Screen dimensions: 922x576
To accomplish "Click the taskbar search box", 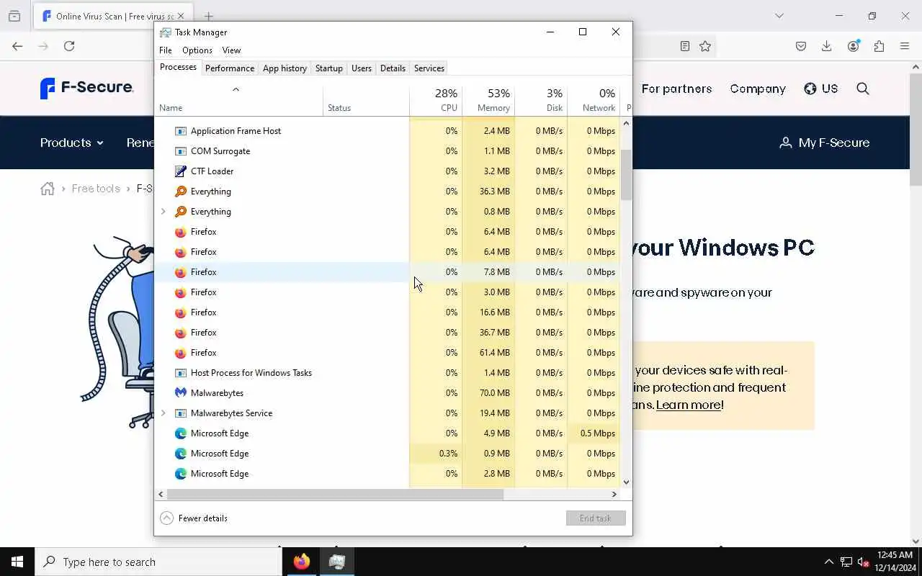I will tap(158, 562).
